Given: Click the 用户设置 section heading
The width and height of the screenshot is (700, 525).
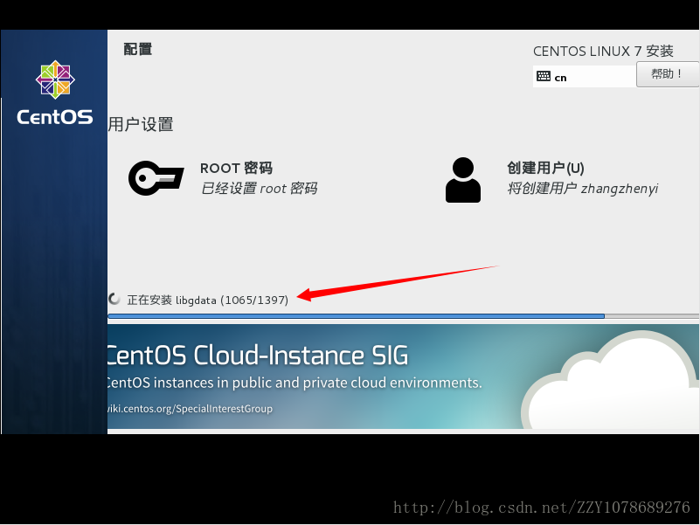Looking at the screenshot, I should coord(140,124).
